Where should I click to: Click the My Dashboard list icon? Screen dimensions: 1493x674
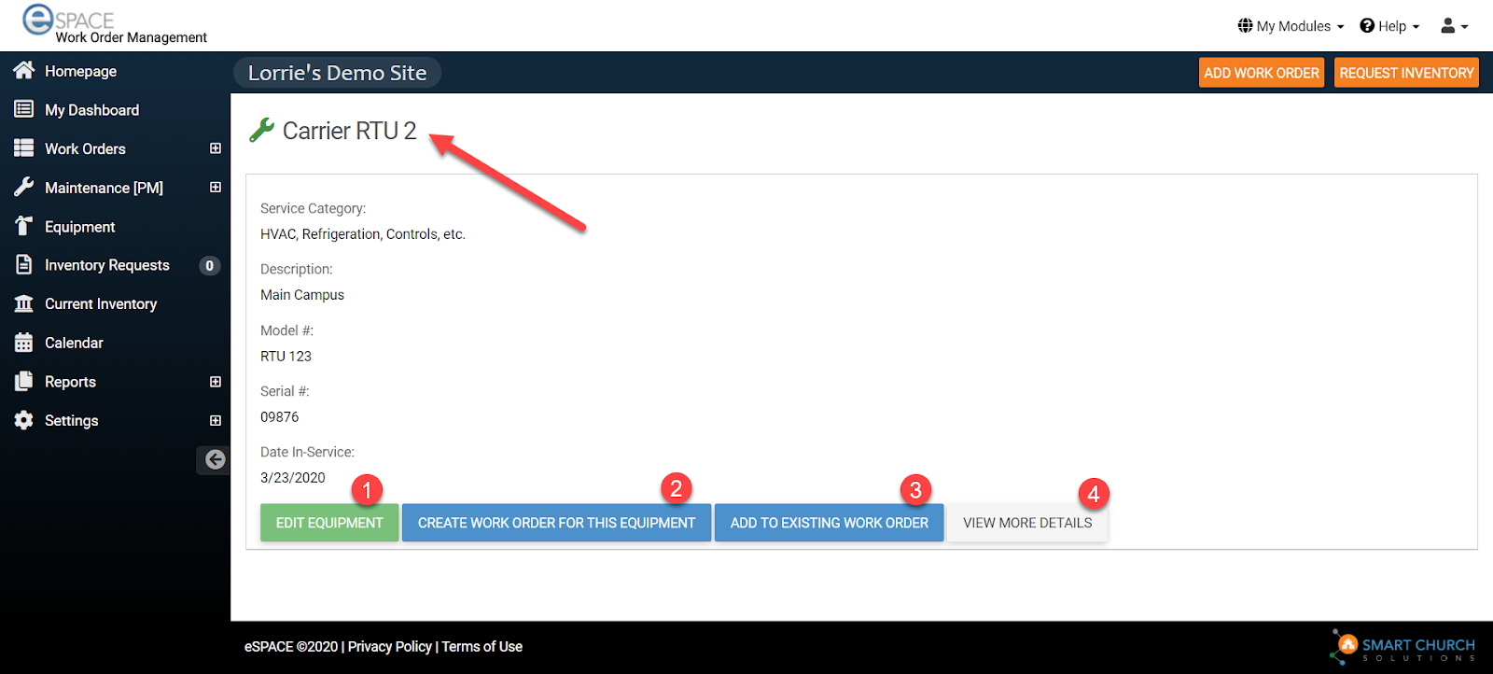24,109
